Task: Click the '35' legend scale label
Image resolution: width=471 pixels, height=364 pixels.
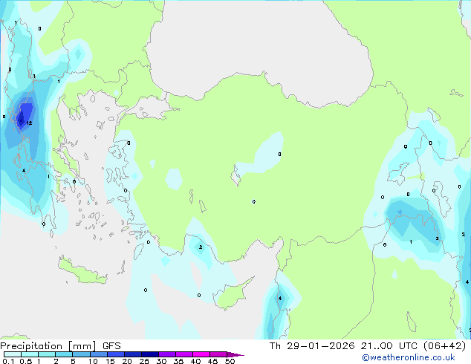Action: [178, 361]
